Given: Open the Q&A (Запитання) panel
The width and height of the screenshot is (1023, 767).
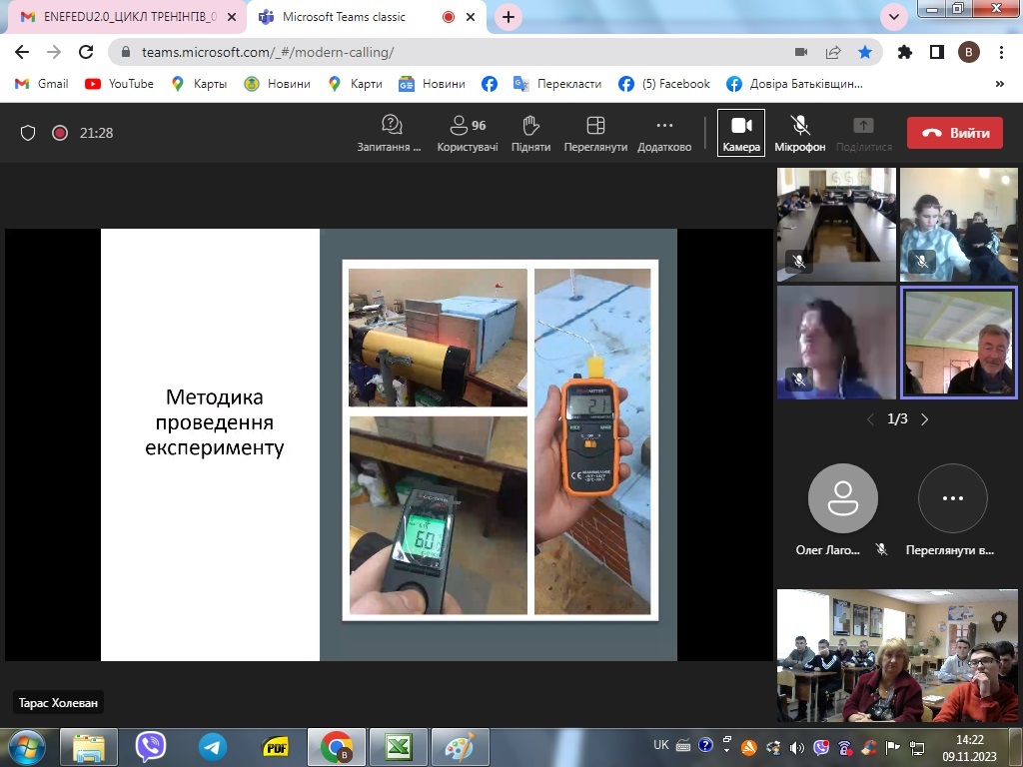Looking at the screenshot, I should click(x=391, y=133).
